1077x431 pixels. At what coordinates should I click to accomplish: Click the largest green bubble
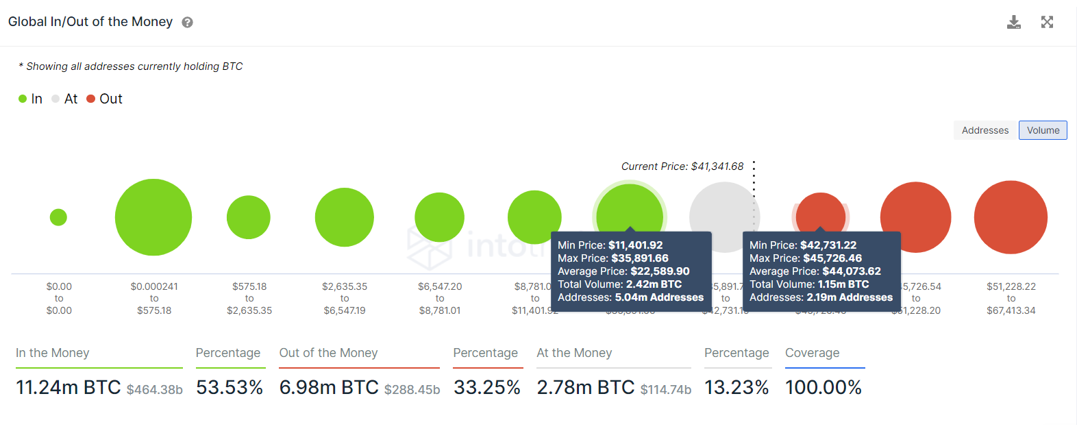[153, 217]
